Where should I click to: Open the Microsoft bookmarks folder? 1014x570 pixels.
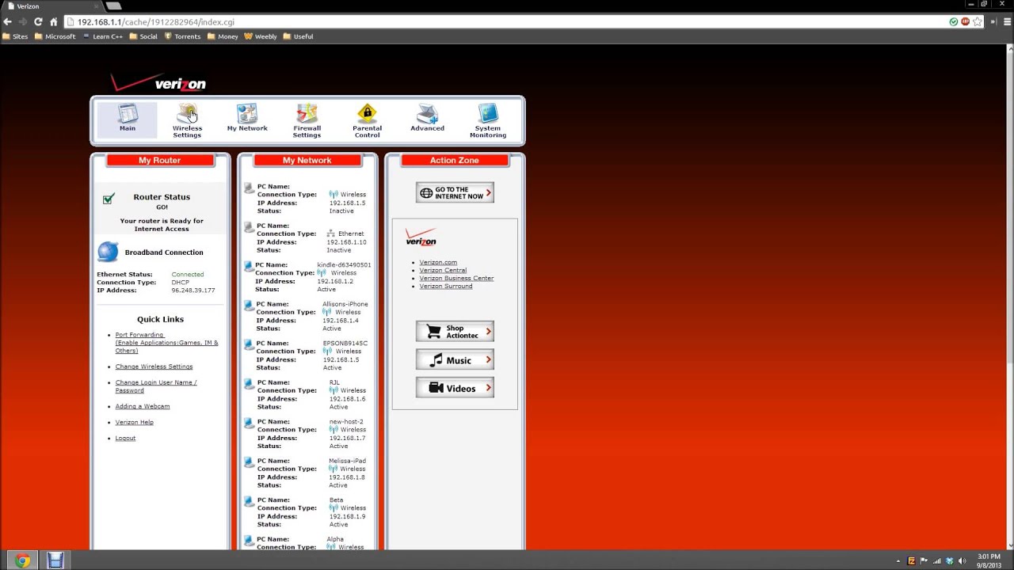click(55, 36)
